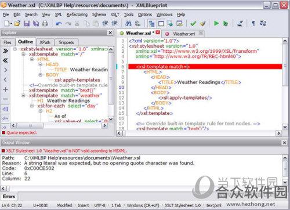290x210 pixels.
Task: Toggle the Explorer tree panel toolbar button
Action: tap(152, 24)
